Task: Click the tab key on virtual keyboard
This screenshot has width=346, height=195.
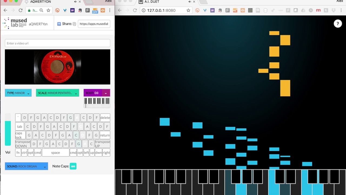Action: [x=19, y=126]
